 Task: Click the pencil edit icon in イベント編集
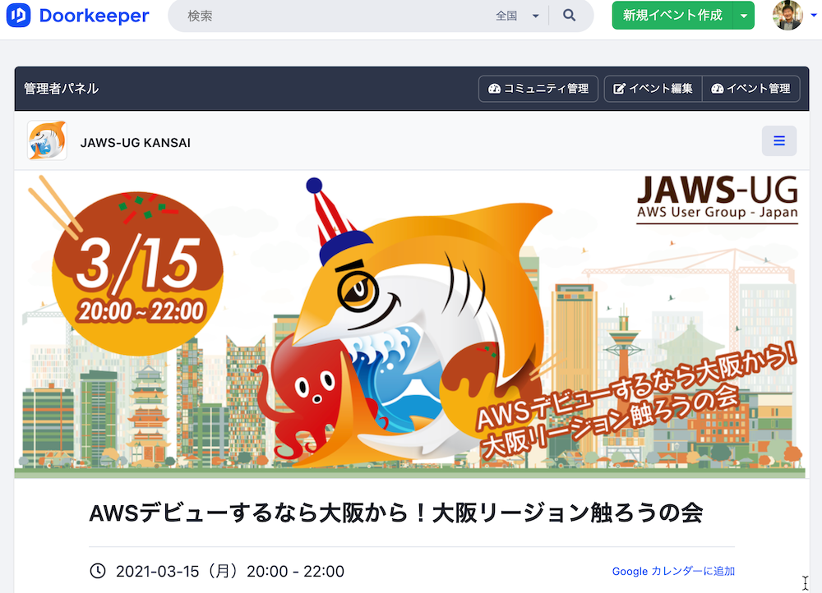point(619,89)
